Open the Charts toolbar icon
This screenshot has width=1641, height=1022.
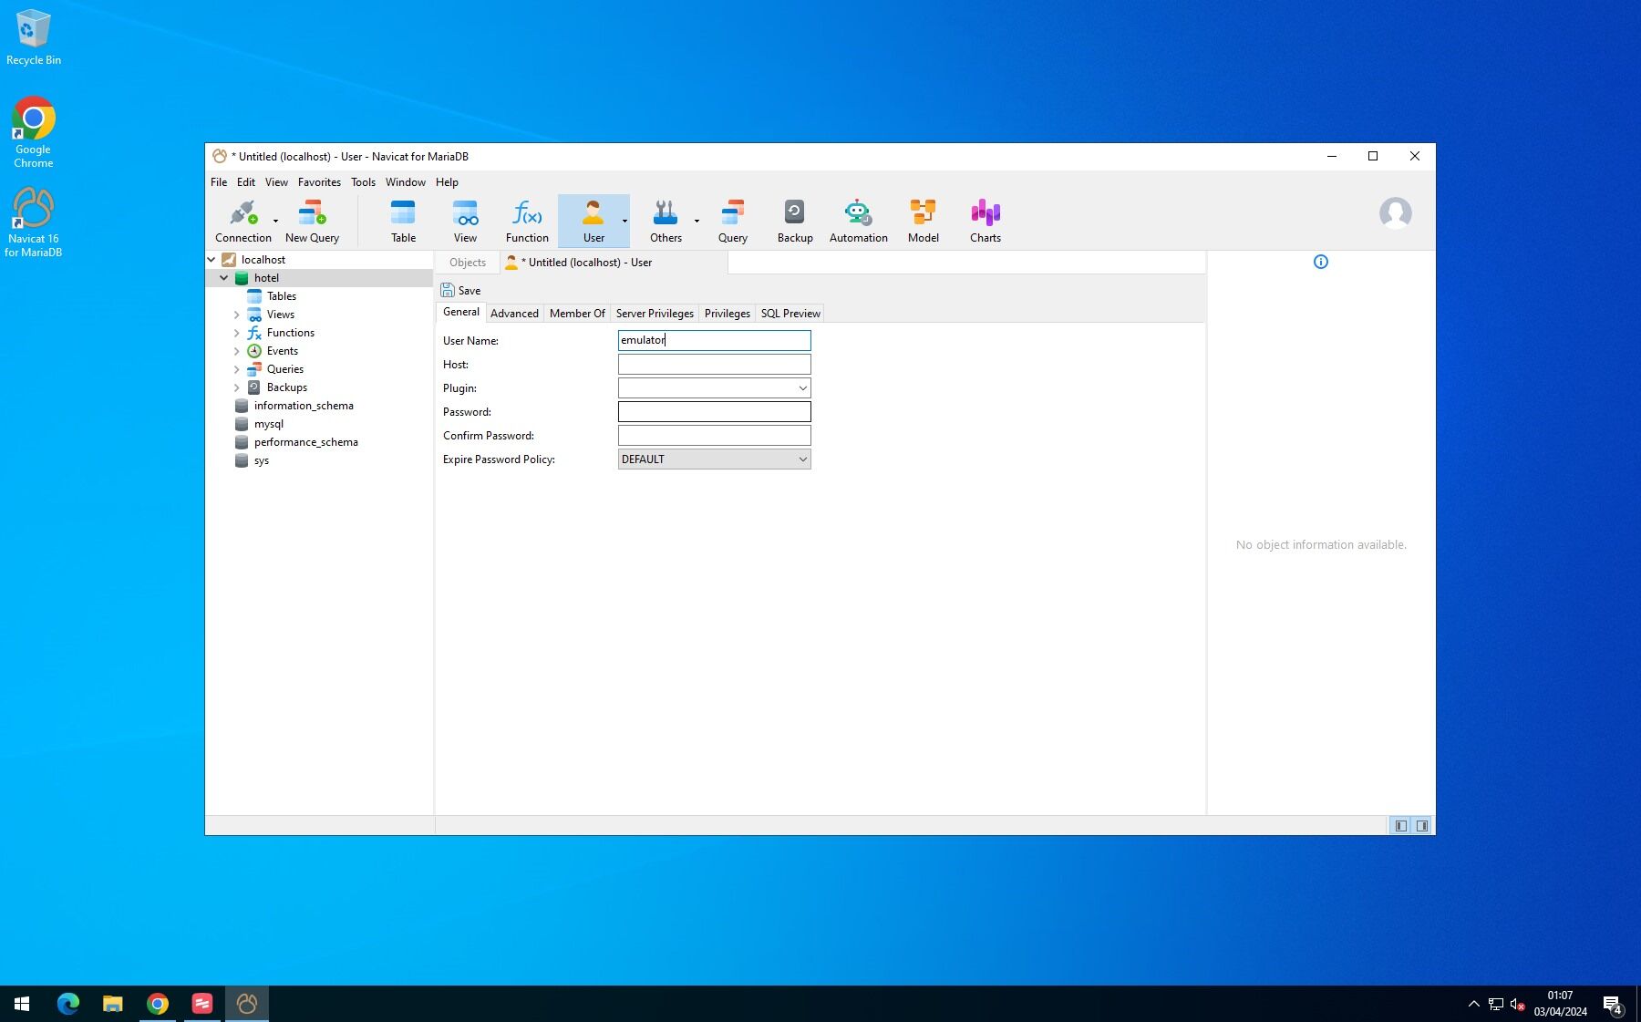[985, 221]
